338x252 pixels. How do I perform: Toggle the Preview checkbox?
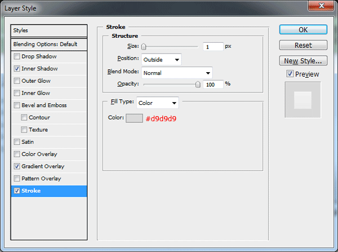[x=290, y=74]
